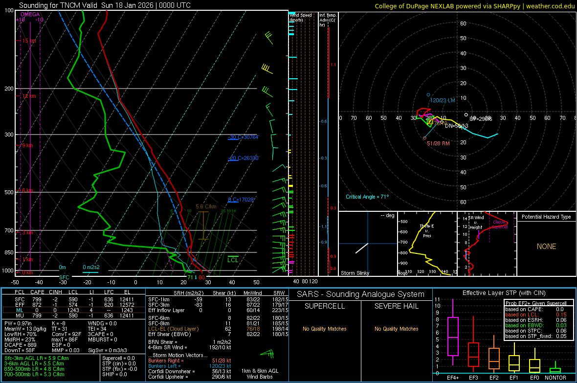Click the yellow NONE hazard type

pyautogui.click(x=546, y=247)
